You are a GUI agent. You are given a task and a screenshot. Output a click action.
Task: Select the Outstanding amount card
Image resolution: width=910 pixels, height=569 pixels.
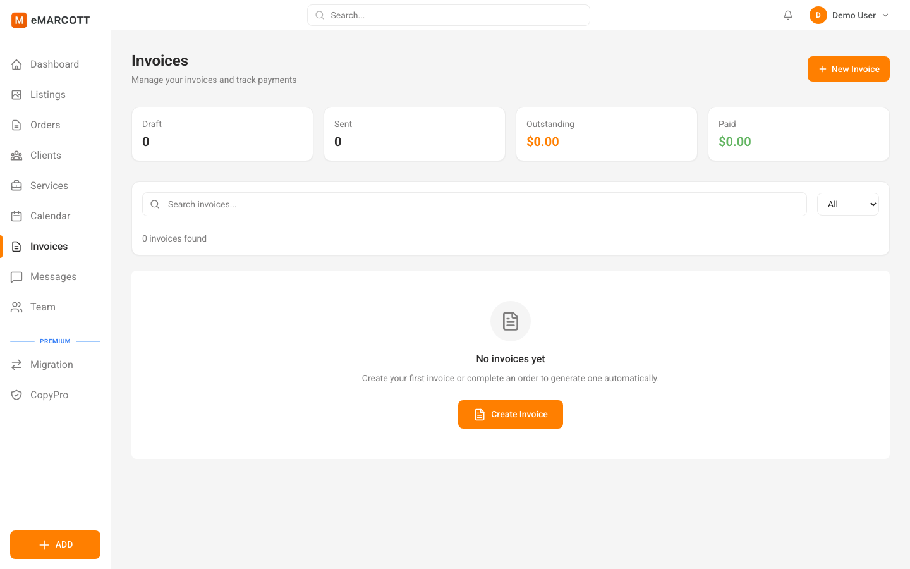coord(606,134)
